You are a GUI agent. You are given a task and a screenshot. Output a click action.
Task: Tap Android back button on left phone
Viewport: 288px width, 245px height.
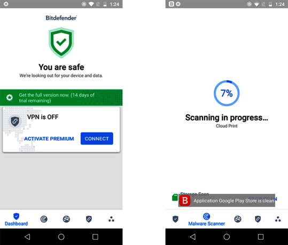tap(27, 237)
